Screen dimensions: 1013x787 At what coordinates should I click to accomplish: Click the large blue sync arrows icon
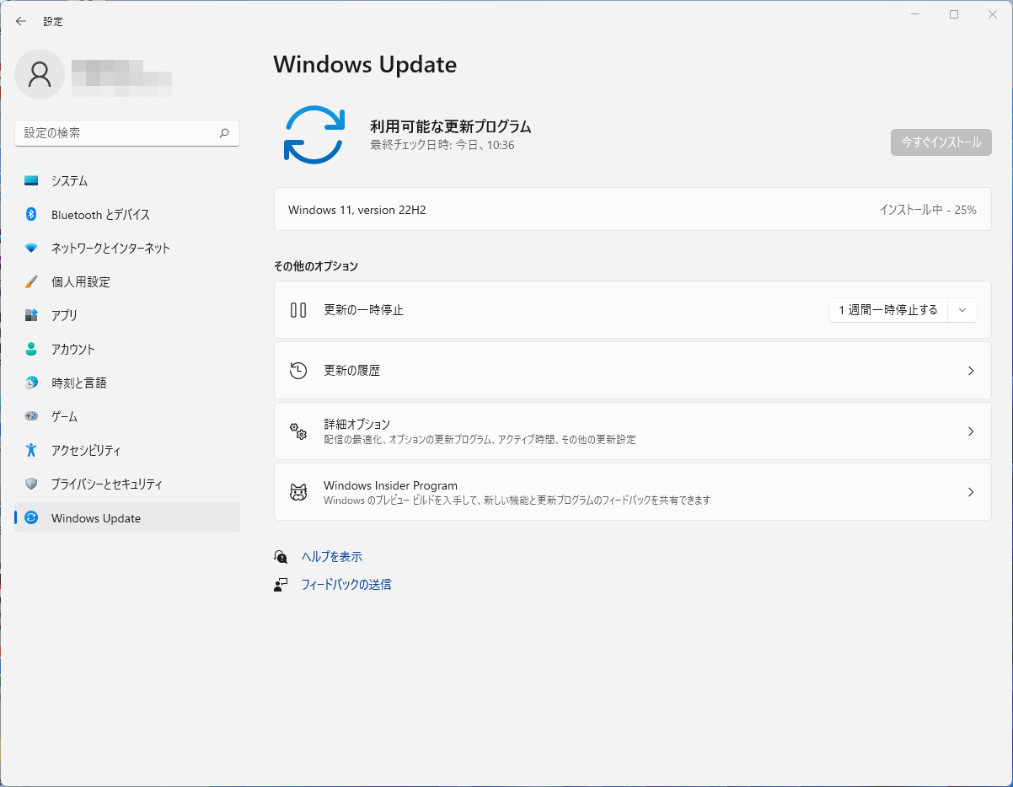[314, 135]
